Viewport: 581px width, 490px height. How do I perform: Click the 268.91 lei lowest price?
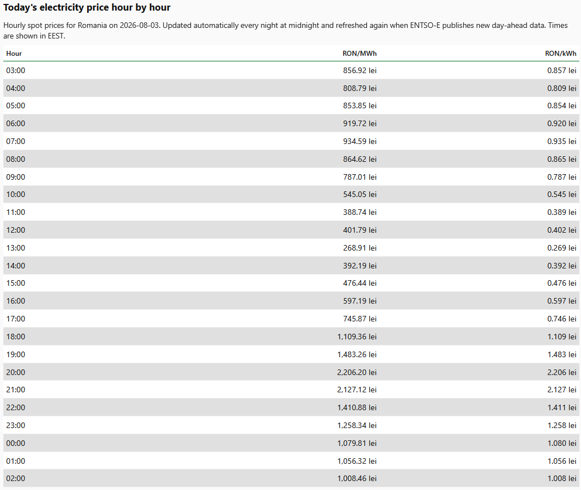click(359, 248)
